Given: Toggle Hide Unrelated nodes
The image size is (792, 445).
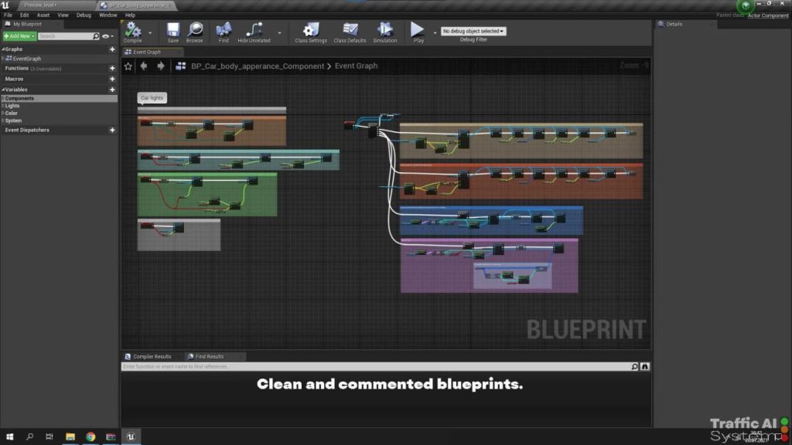Looking at the screenshot, I should 254,30.
